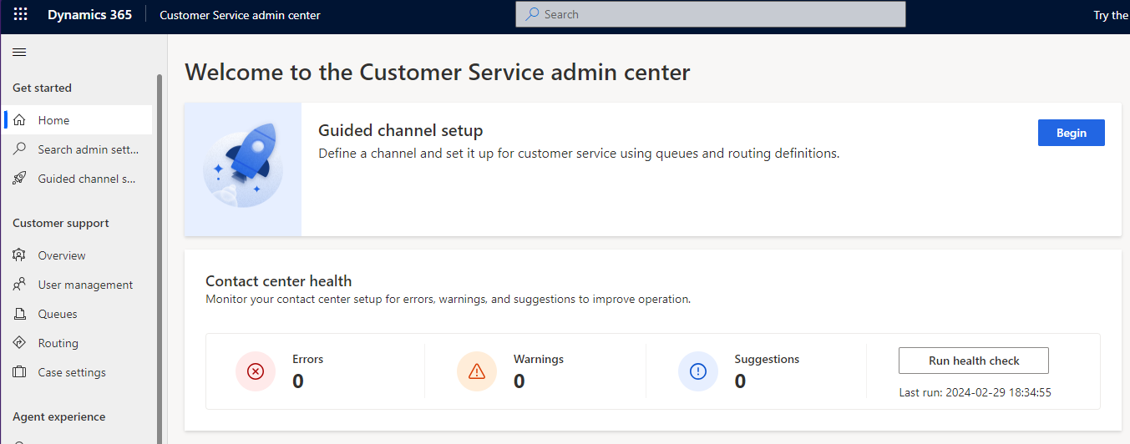
Task: Click the red Errors circle icon
Action: pyautogui.click(x=256, y=371)
